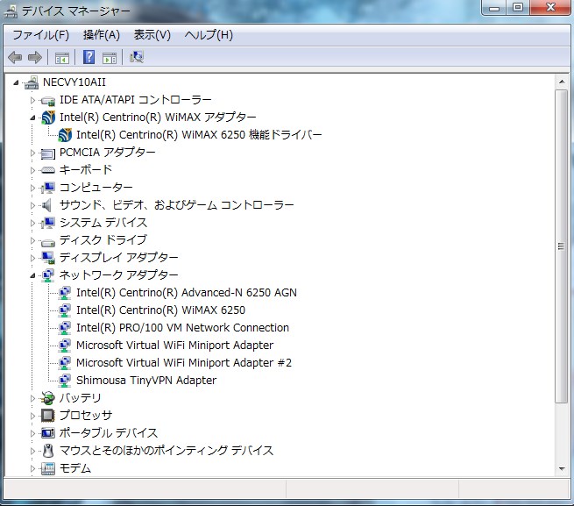The height and width of the screenshot is (506, 574).
Task: Select Intel Centrino Advanced-N 6250 AGN
Action: point(187,293)
